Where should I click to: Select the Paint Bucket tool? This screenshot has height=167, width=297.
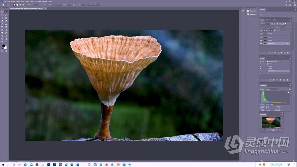[2, 30]
